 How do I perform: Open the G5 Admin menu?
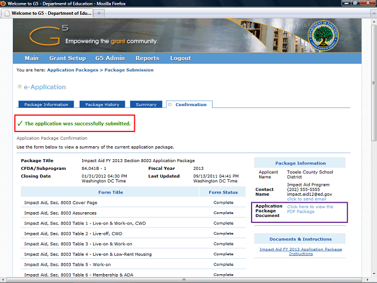pyautogui.click(x=110, y=58)
